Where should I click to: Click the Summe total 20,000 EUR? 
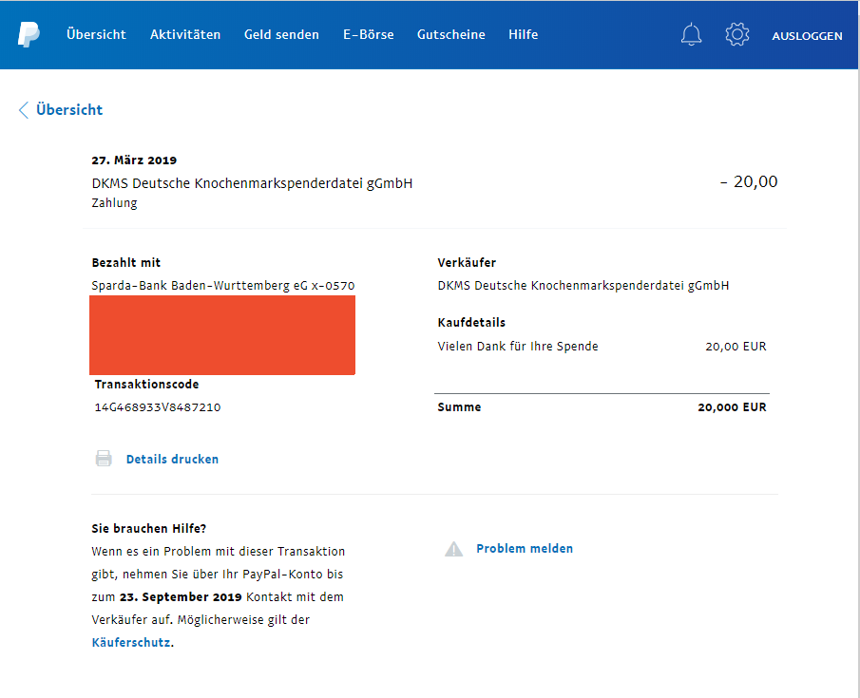click(732, 407)
